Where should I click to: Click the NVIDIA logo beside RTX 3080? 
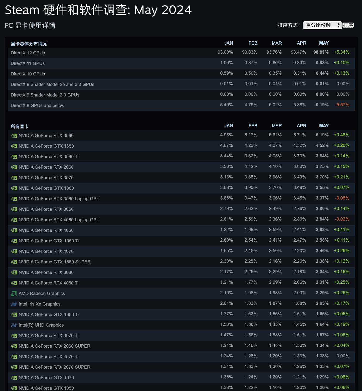(x=14, y=272)
